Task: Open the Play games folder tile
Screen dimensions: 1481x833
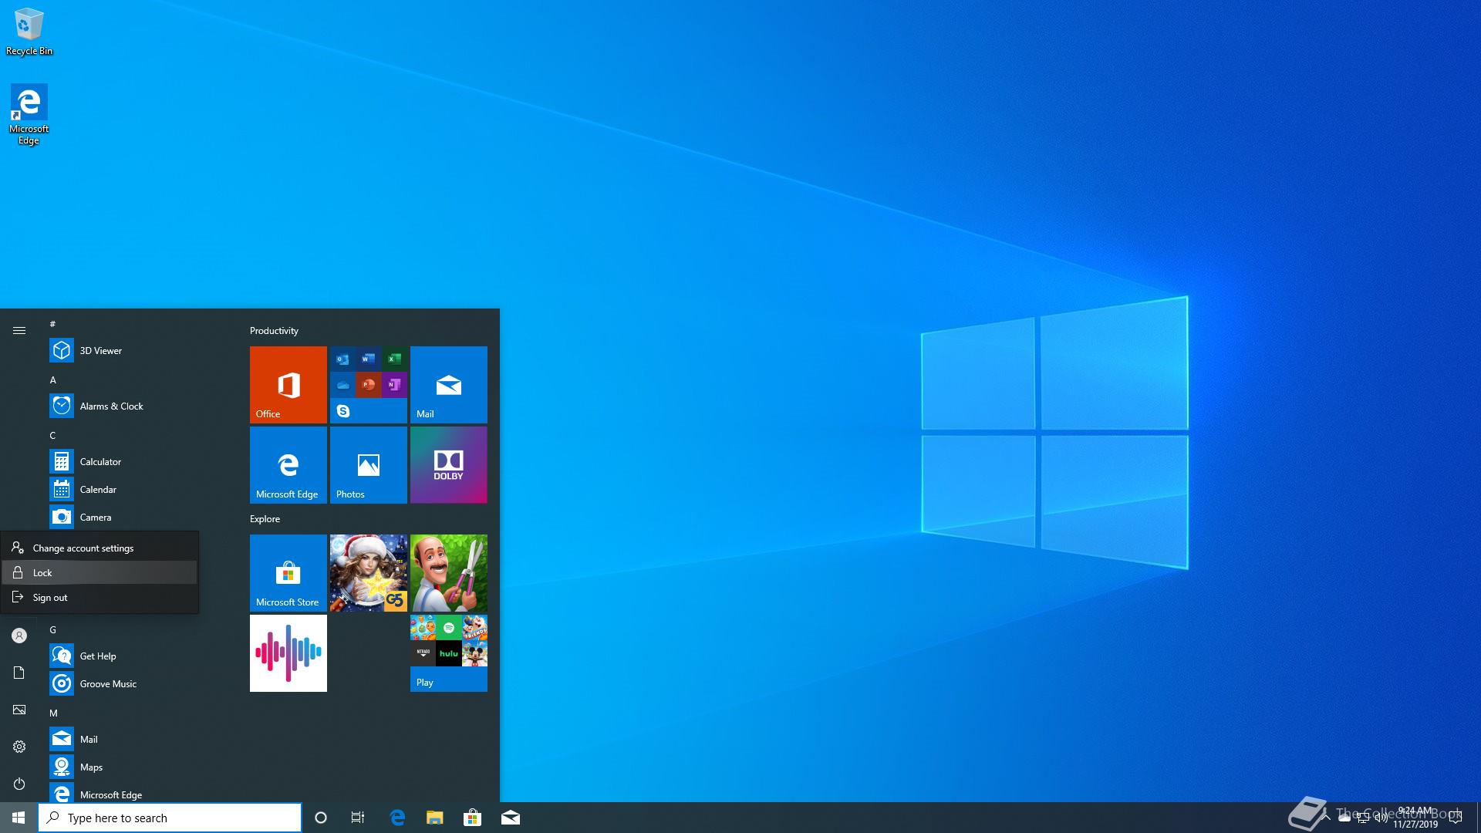Action: pos(448,653)
